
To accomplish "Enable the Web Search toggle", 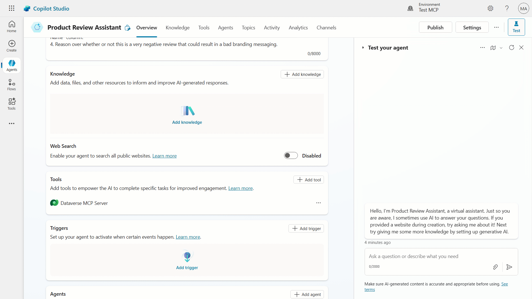I will (x=291, y=156).
